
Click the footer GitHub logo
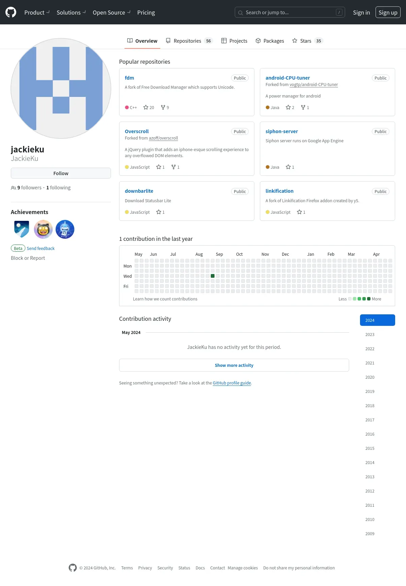[73, 568]
